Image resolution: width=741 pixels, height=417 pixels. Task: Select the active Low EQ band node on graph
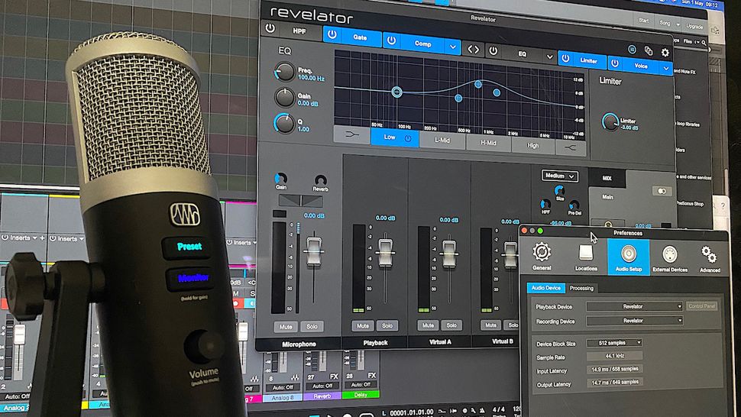[x=397, y=92]
